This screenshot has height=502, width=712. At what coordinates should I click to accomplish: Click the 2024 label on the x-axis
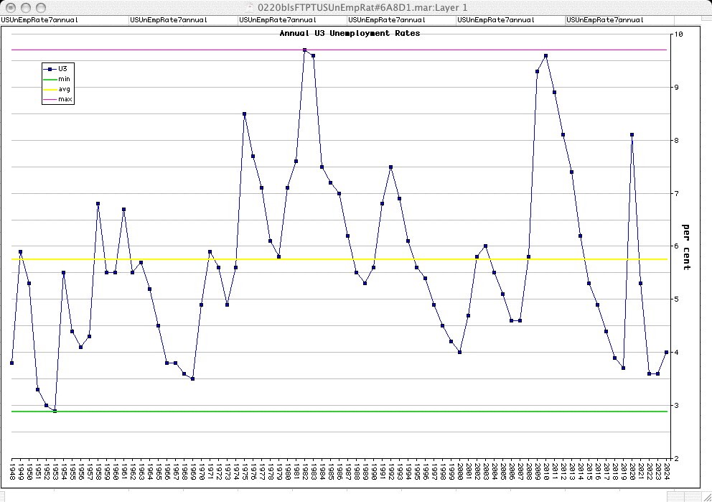point(667,470)
